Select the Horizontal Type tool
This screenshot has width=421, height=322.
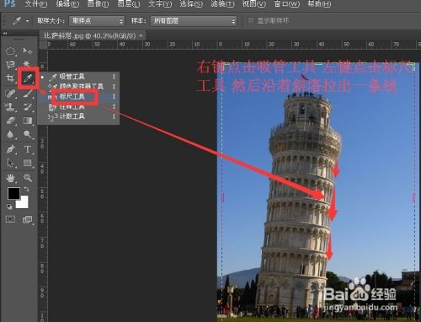coord(27,149)
